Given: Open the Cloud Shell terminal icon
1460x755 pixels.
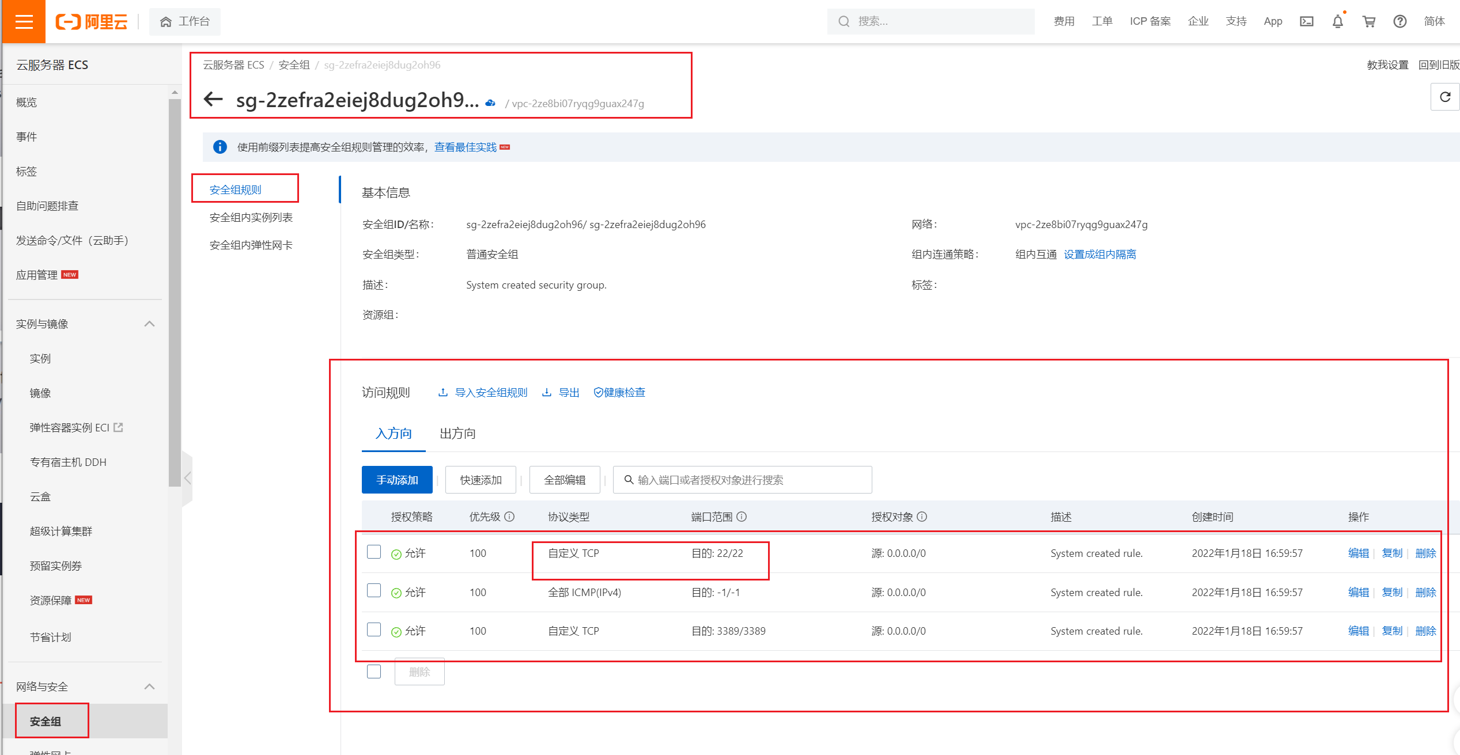Looking at the screenshot, I should 1306,21.
